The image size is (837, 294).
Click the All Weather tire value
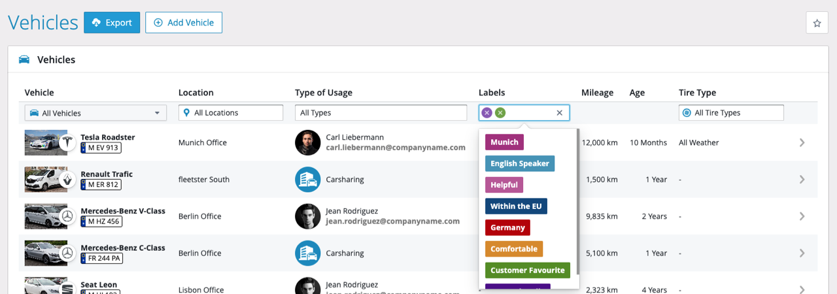(x=698, y=142)
